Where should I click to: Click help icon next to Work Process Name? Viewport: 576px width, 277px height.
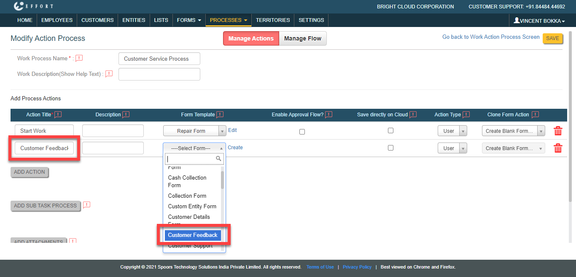click(79, 58)
